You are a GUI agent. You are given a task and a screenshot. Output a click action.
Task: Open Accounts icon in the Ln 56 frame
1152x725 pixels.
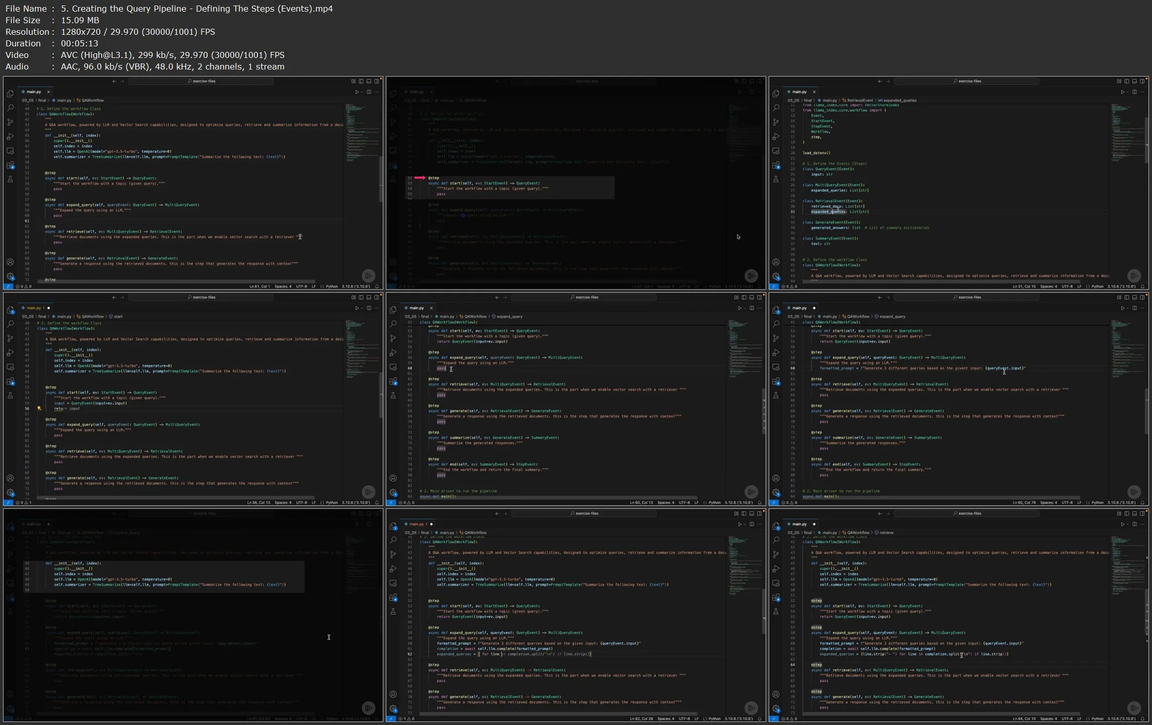tap(10, 478)
